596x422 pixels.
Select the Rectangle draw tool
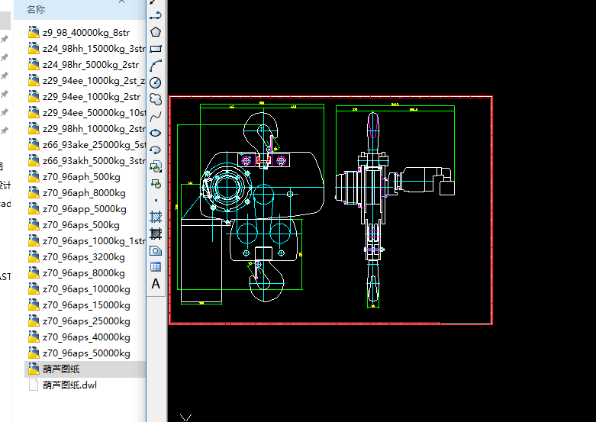coord(156,49)
